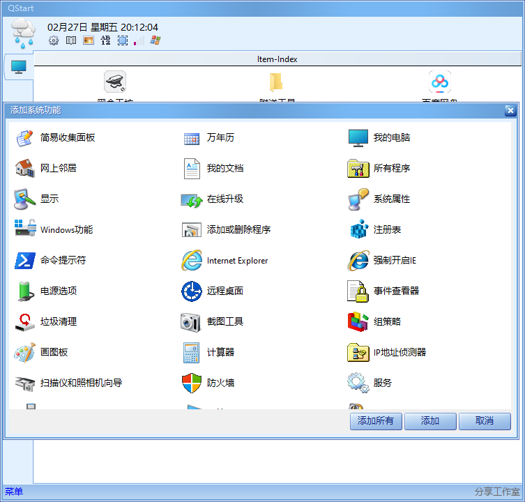
Task: Select 垃圾清理 cleanup icon
Action: pyautogui.click(x=25, y=322)
